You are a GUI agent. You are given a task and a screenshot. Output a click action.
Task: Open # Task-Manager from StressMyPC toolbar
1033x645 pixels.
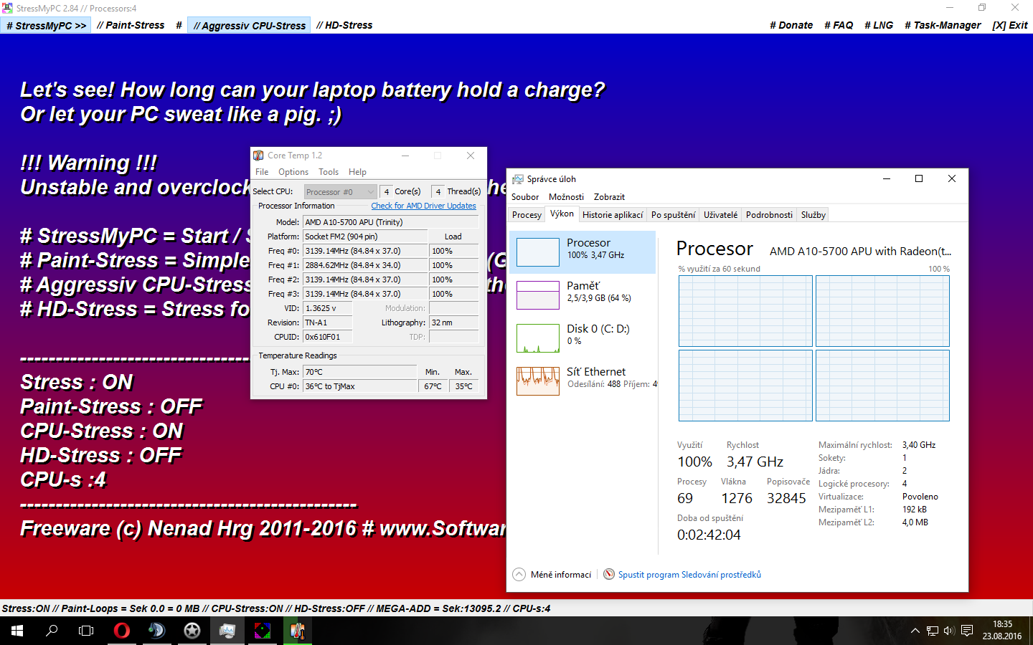tap(943, 25)
